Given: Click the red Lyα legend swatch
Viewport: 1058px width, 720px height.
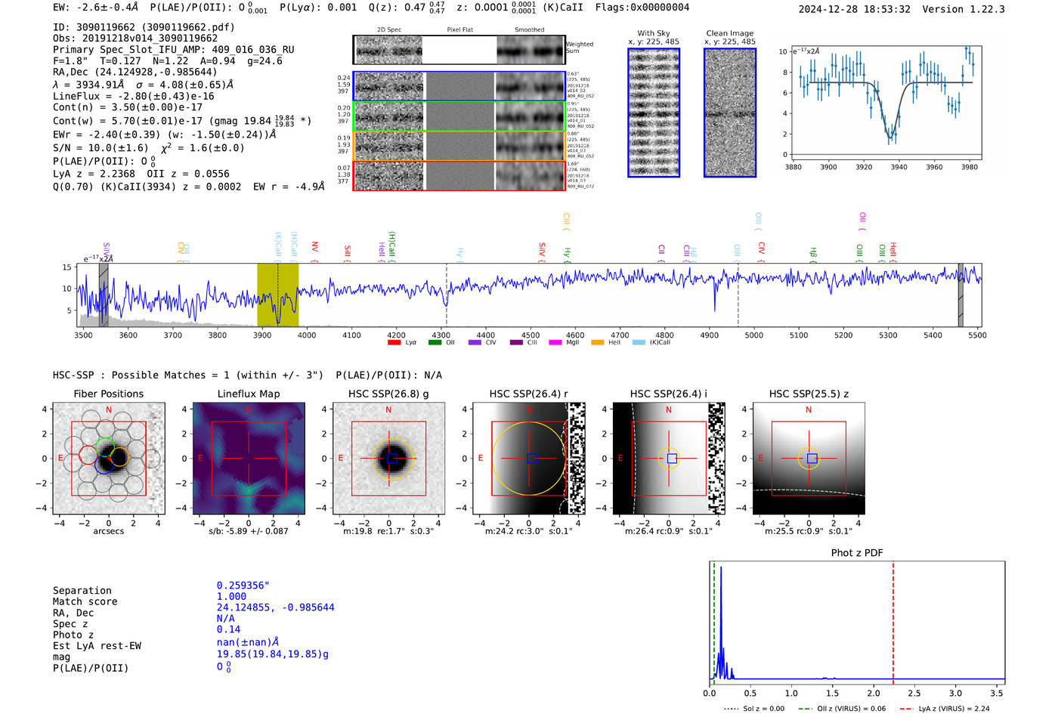Looking at the screenshot, I should [394, 343].
